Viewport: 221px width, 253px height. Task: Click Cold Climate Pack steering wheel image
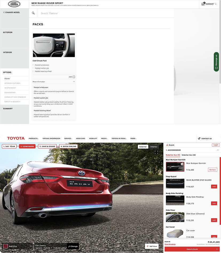[54, 45]
